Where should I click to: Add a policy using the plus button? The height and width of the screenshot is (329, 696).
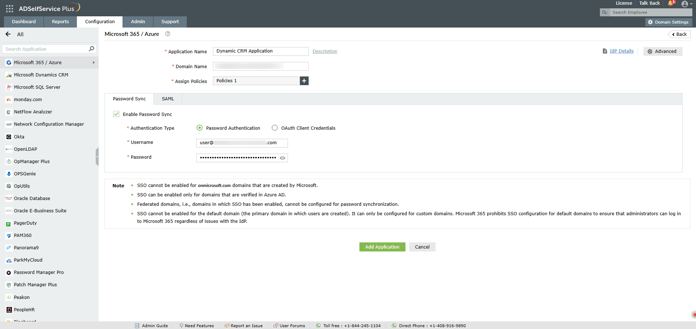[x=304, y=80]
